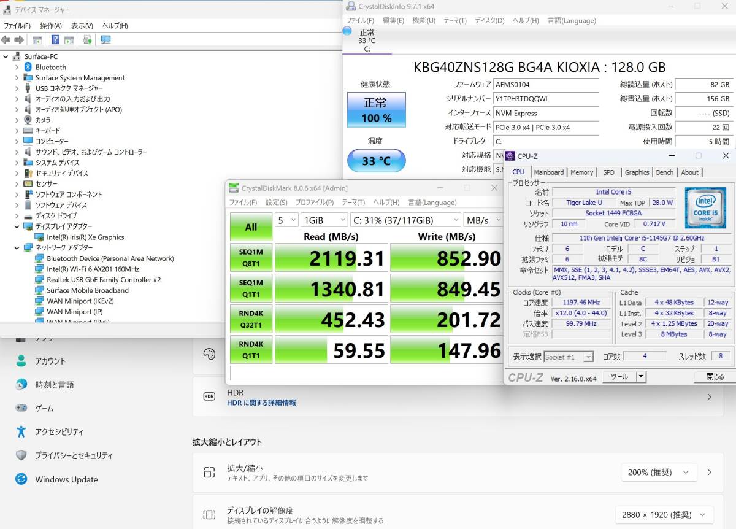
Task: Click the update driver toolbar icon
Action: point(87,40)
